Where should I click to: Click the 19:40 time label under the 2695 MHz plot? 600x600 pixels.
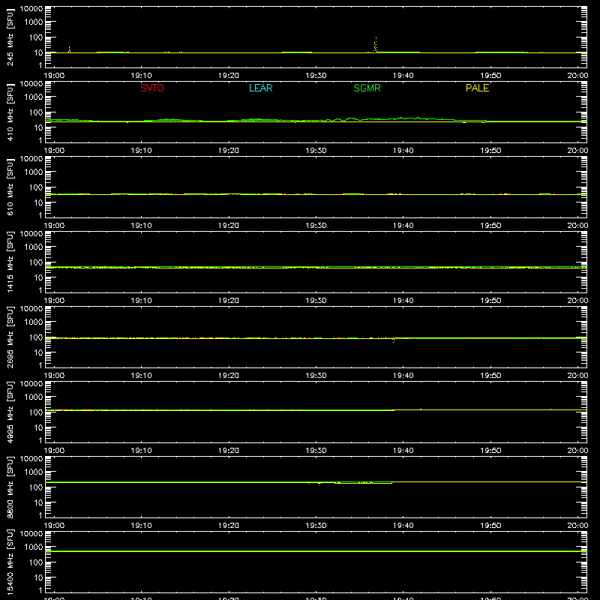pos(403,376)
